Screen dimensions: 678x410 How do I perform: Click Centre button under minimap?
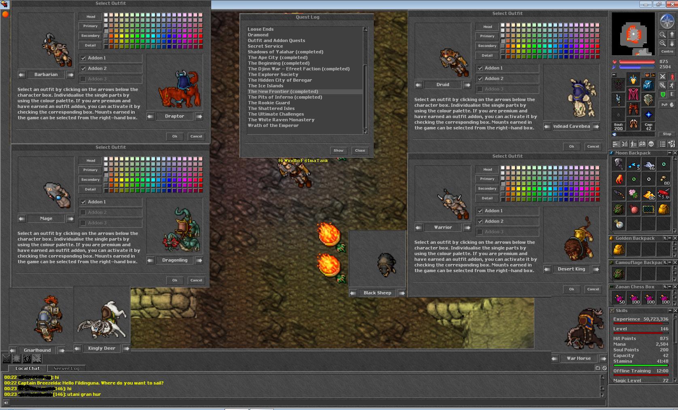coord(667,51)
